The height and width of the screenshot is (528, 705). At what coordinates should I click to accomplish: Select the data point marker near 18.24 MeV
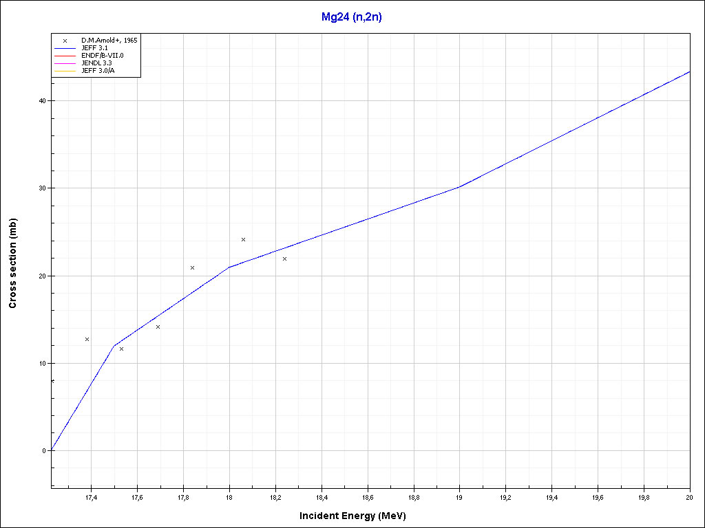click(284, 258)
